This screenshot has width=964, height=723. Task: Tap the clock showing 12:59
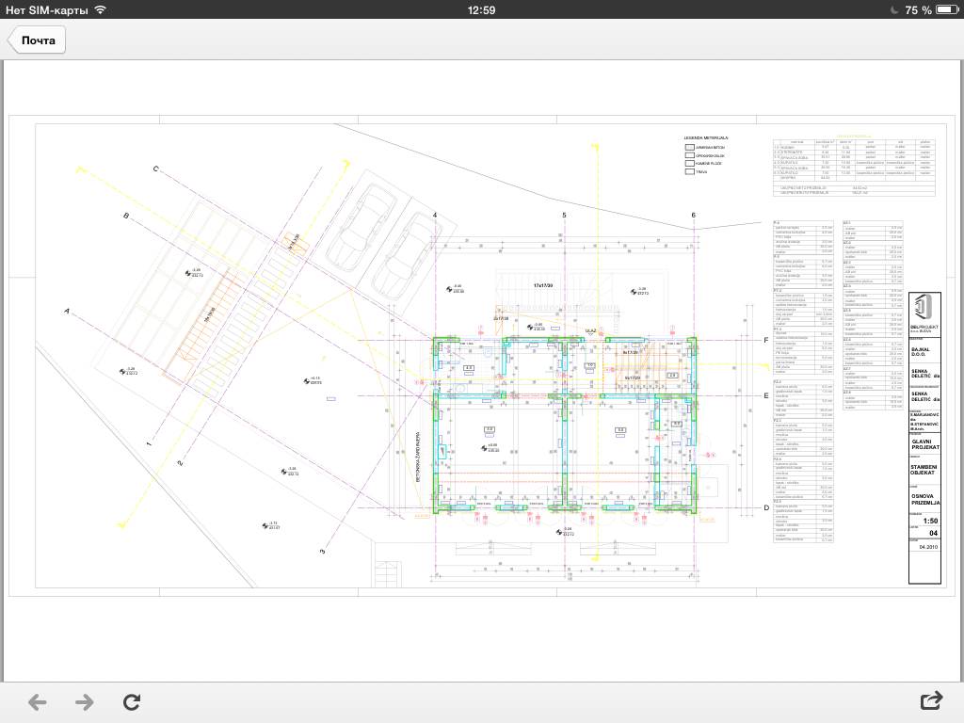(481, 9)
